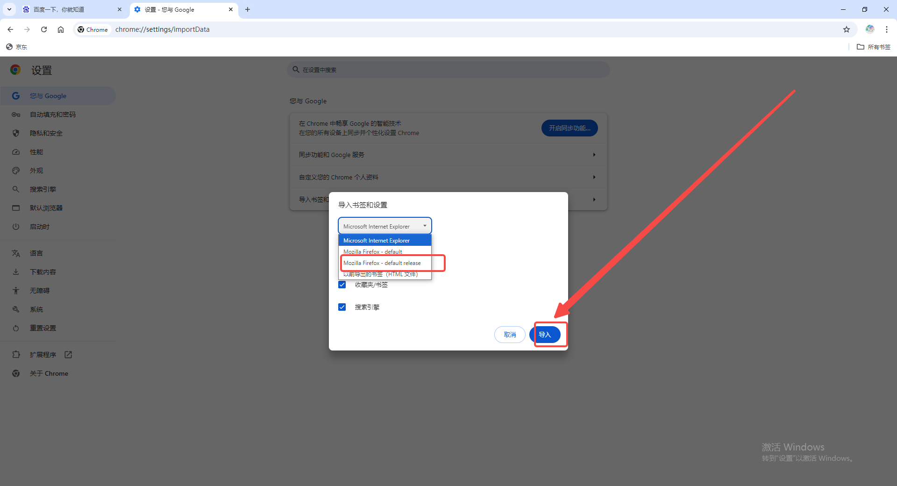The height and width of the screenshot is (486, 897).
Task: Toggle the 搜索引擎 checkbox in dialog
Action: (342, 307)
